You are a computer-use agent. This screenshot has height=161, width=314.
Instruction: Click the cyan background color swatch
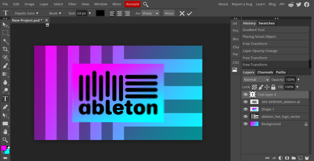coord(8,152)
